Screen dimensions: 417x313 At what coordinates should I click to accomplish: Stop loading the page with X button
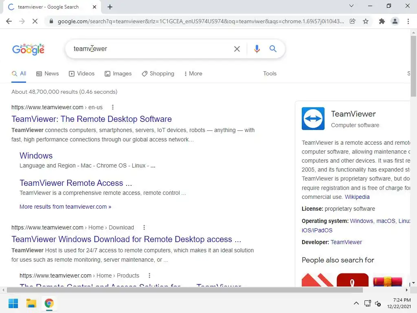click(35, 21)
